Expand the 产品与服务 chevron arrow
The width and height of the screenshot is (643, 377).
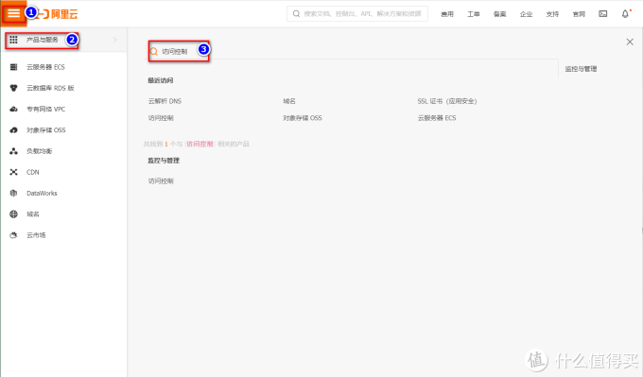(x=114, y=40)
